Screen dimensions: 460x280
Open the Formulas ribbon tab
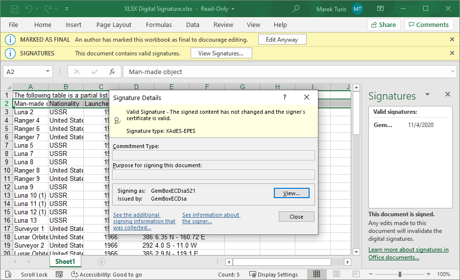pos(159,25)
